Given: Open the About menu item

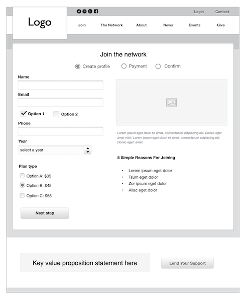Looking at the screenshot, I should click(141, 25).
